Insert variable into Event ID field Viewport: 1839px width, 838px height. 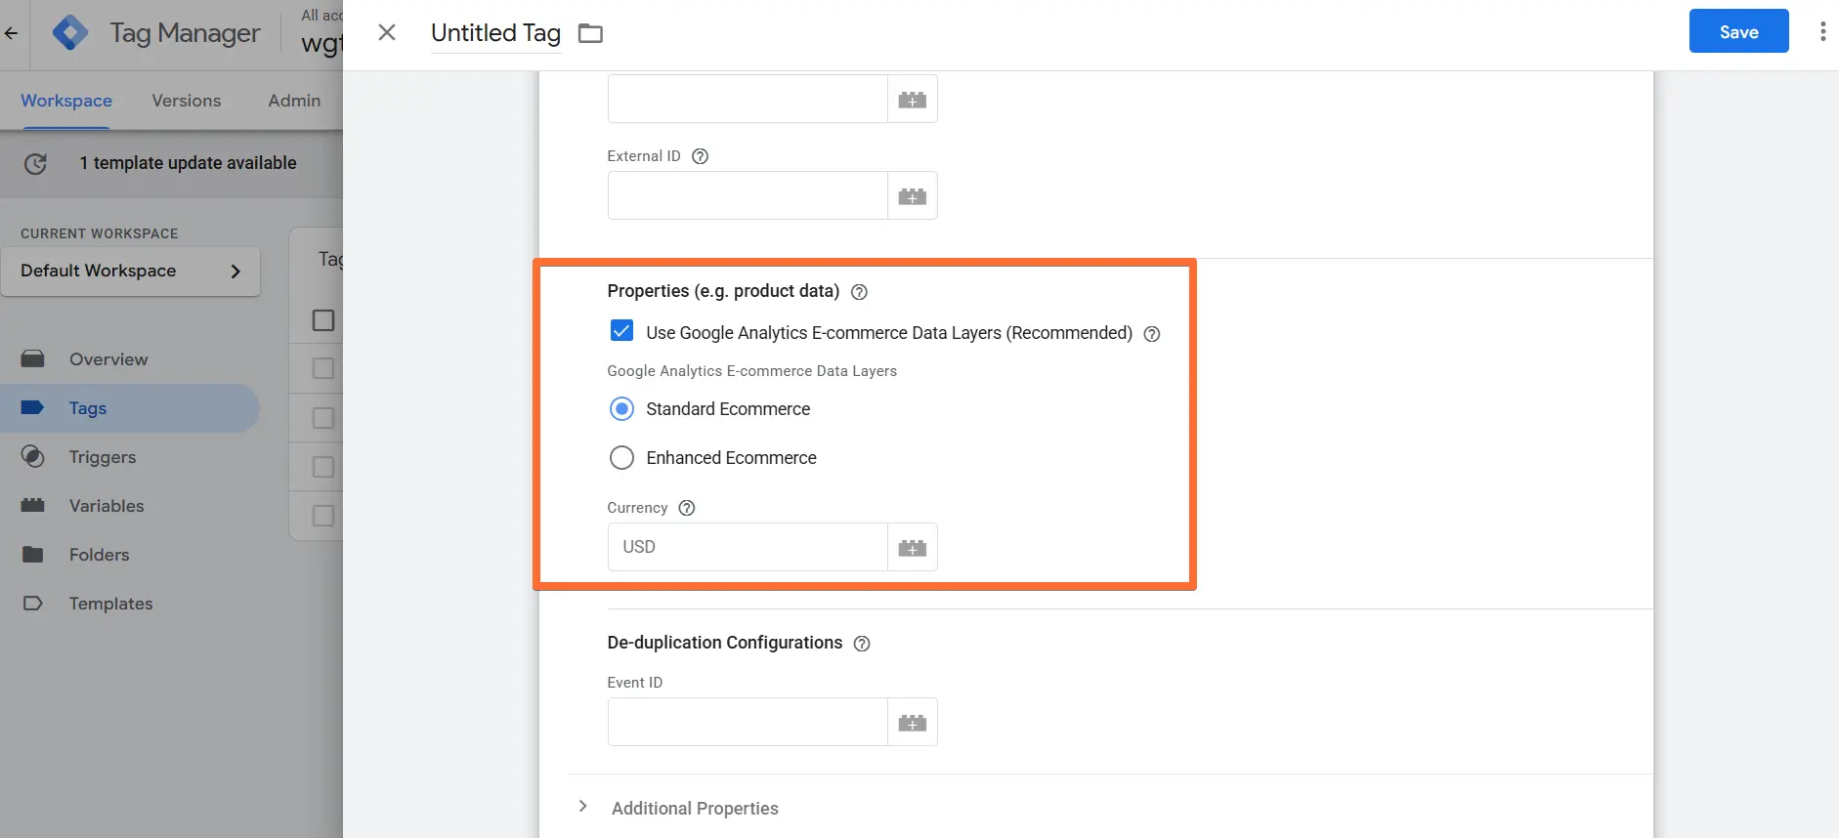click(x=913, y=722)
